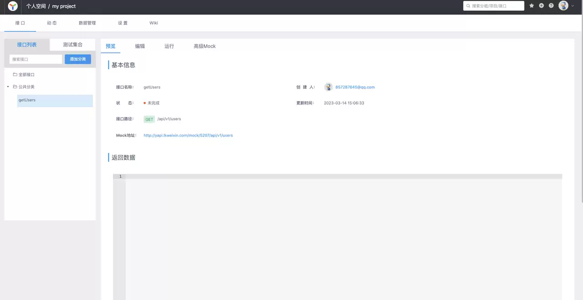Open the user menu dropdown arrow
The image size is (583, 300).
(x=573, y=6)
